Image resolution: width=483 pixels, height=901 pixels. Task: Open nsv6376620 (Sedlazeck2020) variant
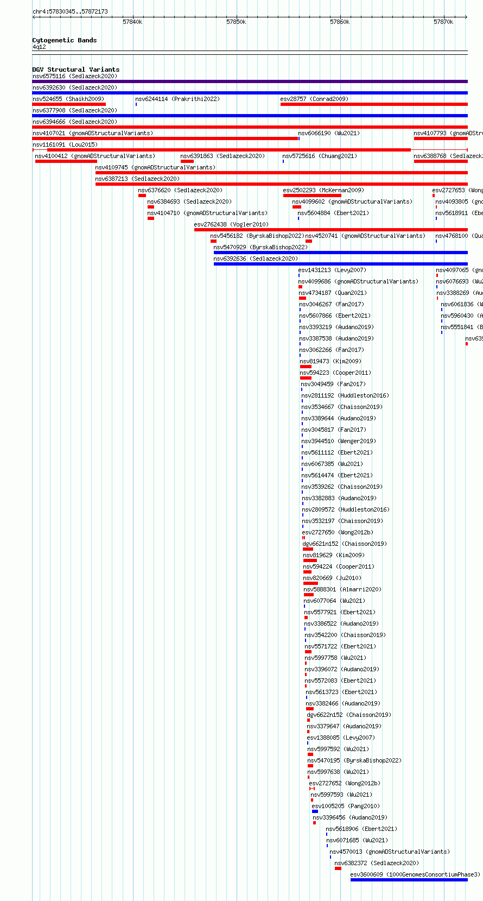coord(180,190)
